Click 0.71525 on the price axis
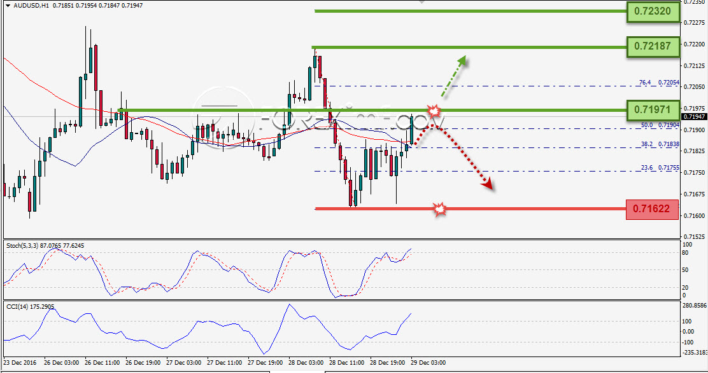The image size is (708, 373). (x=695, y=236)
